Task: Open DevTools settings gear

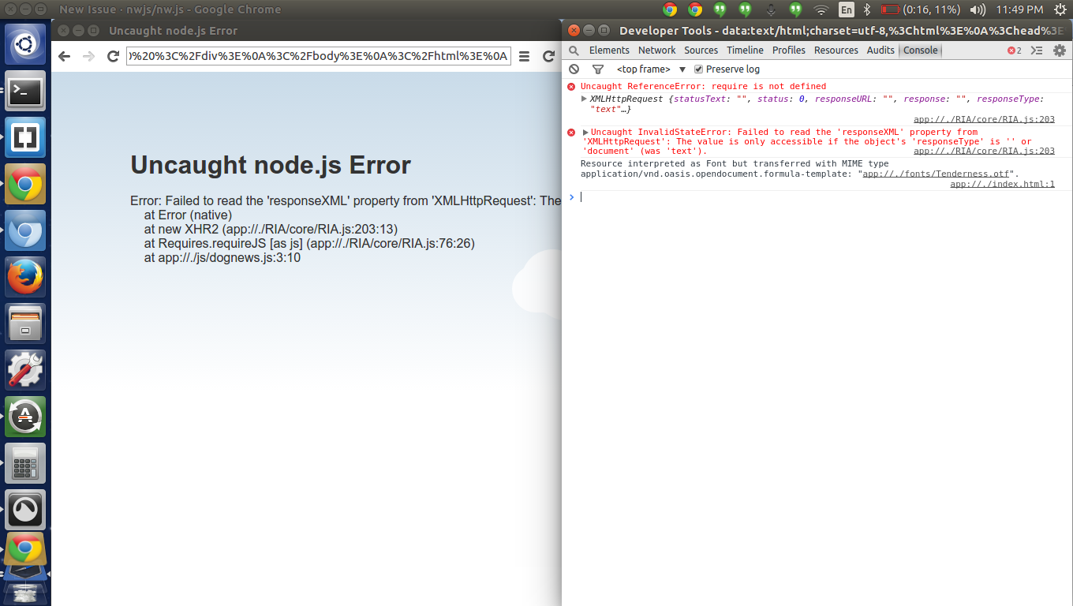Action: point(1059,50)
